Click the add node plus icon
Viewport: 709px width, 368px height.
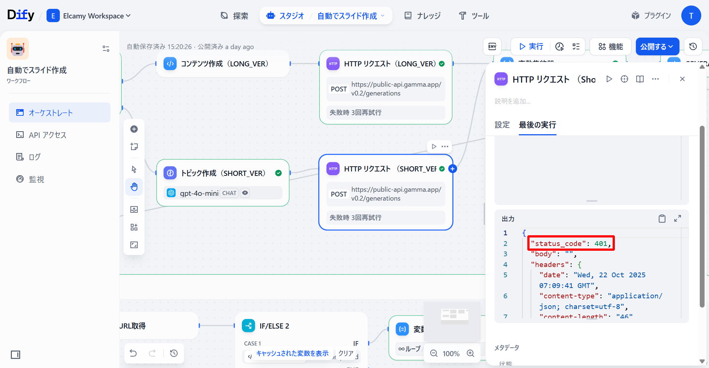pos(134,129)
